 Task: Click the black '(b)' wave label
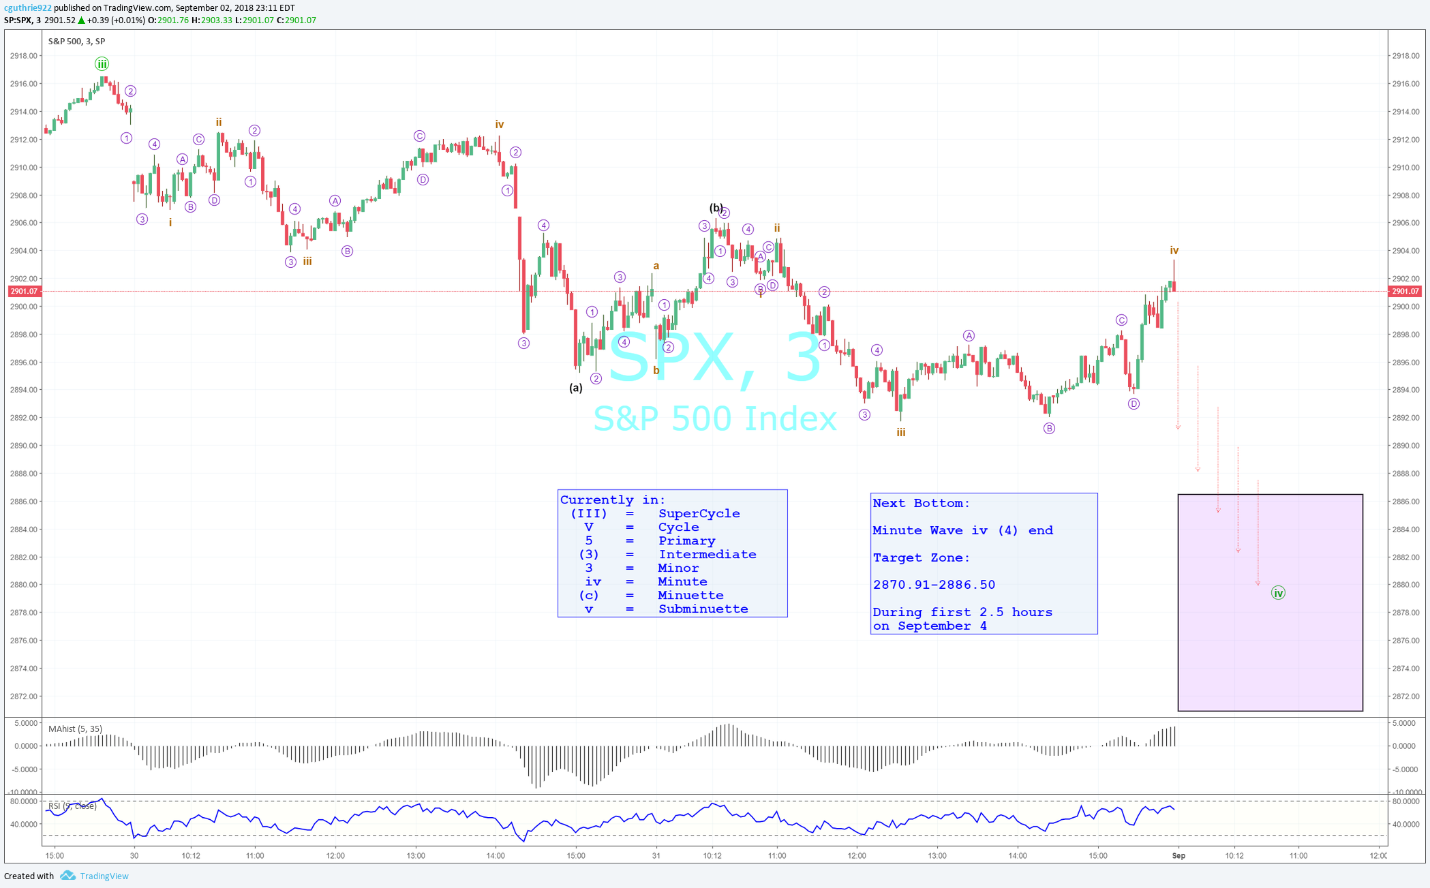[x=716, y=208]
